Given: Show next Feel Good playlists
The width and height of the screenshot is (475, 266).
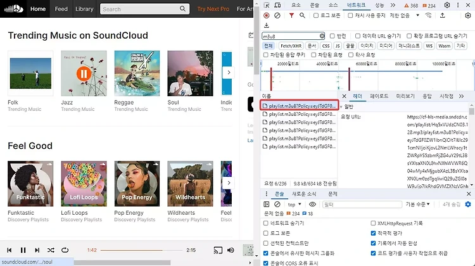Looking at the screenshot, I should pyautogui.click(x=229, y=182).
